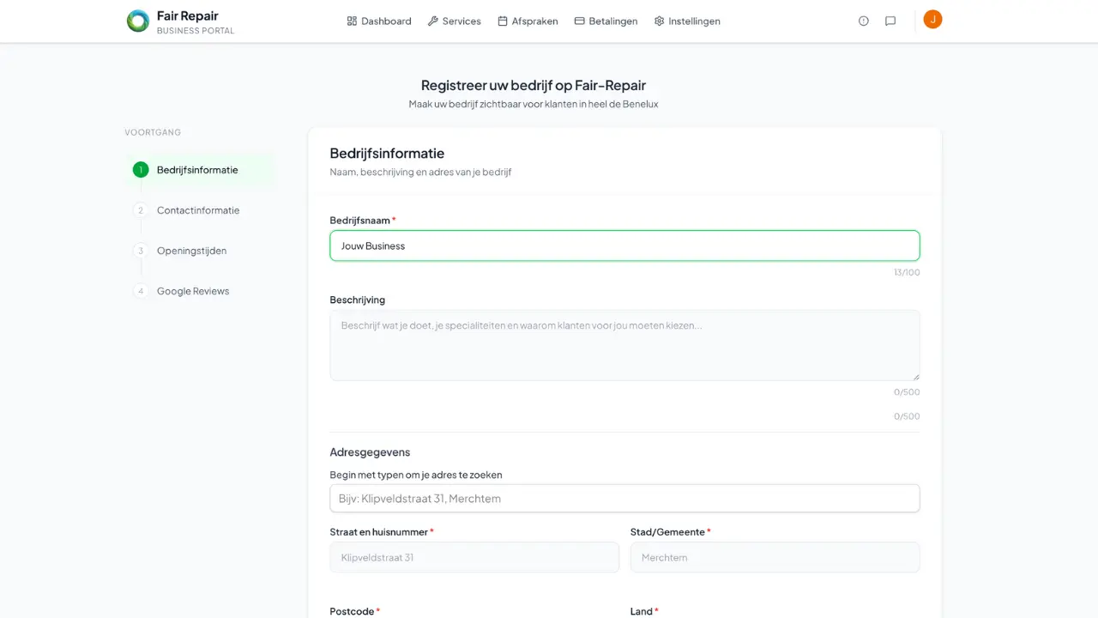The width and height of the screenshot is (1098, 618).
Task: Navigate to the Betalingen menu item
Action: click(612, 21)
